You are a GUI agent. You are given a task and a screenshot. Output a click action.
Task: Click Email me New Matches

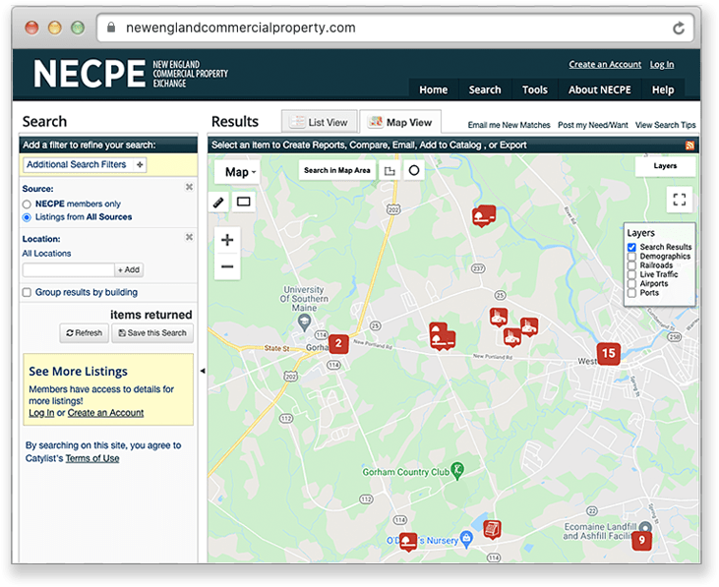509,125
